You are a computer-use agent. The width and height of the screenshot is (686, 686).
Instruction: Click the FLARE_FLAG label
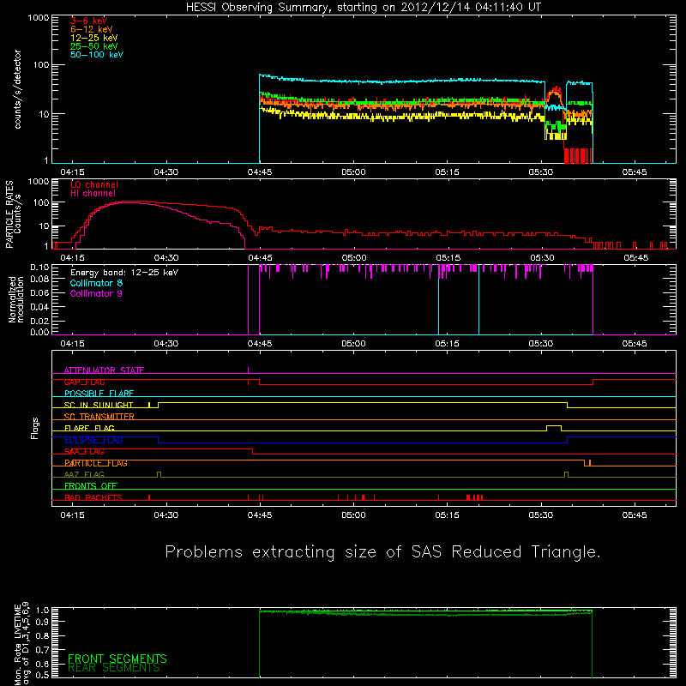[89, 428]
